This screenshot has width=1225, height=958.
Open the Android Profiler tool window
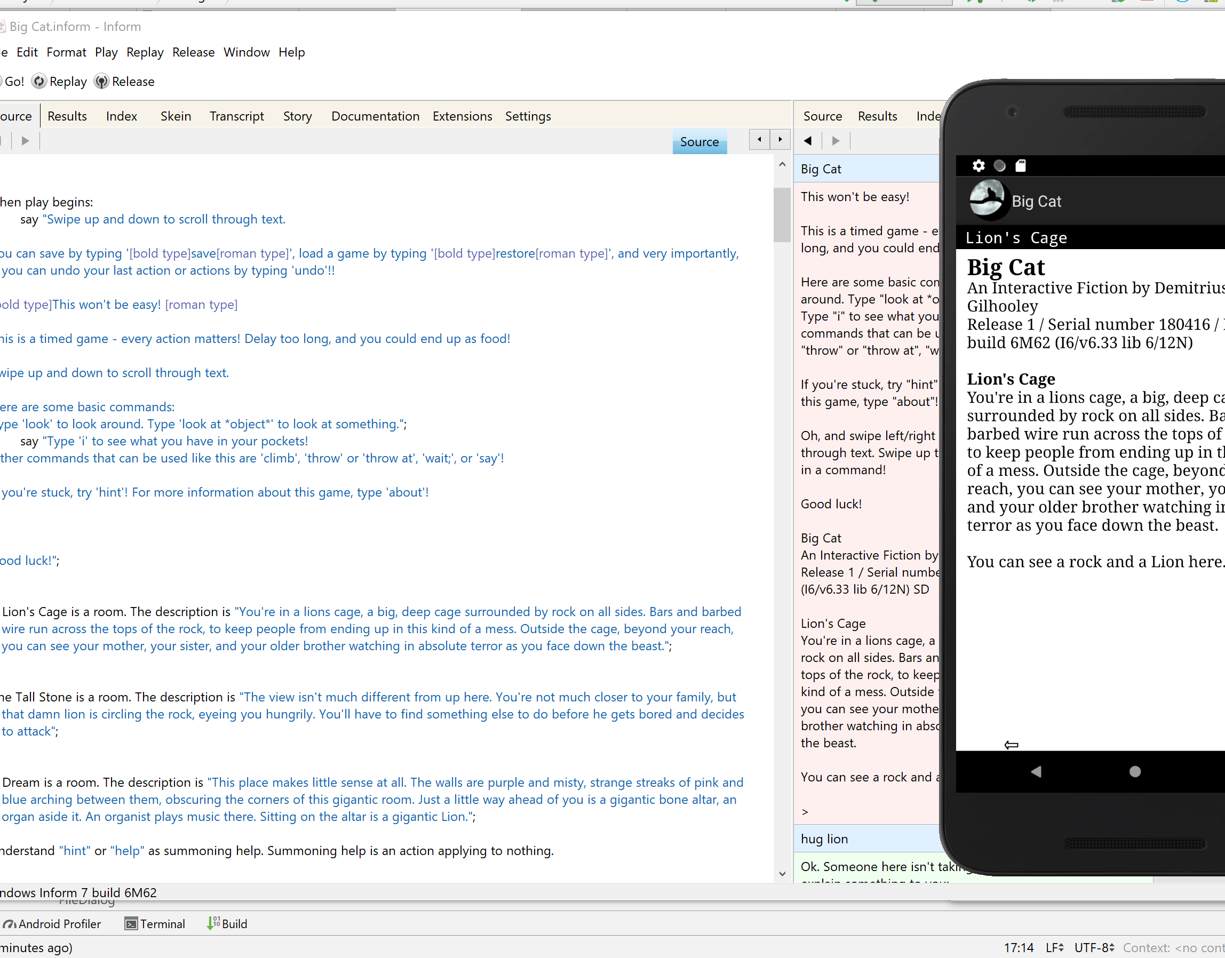pyautogui.click(x=52, y=924)
